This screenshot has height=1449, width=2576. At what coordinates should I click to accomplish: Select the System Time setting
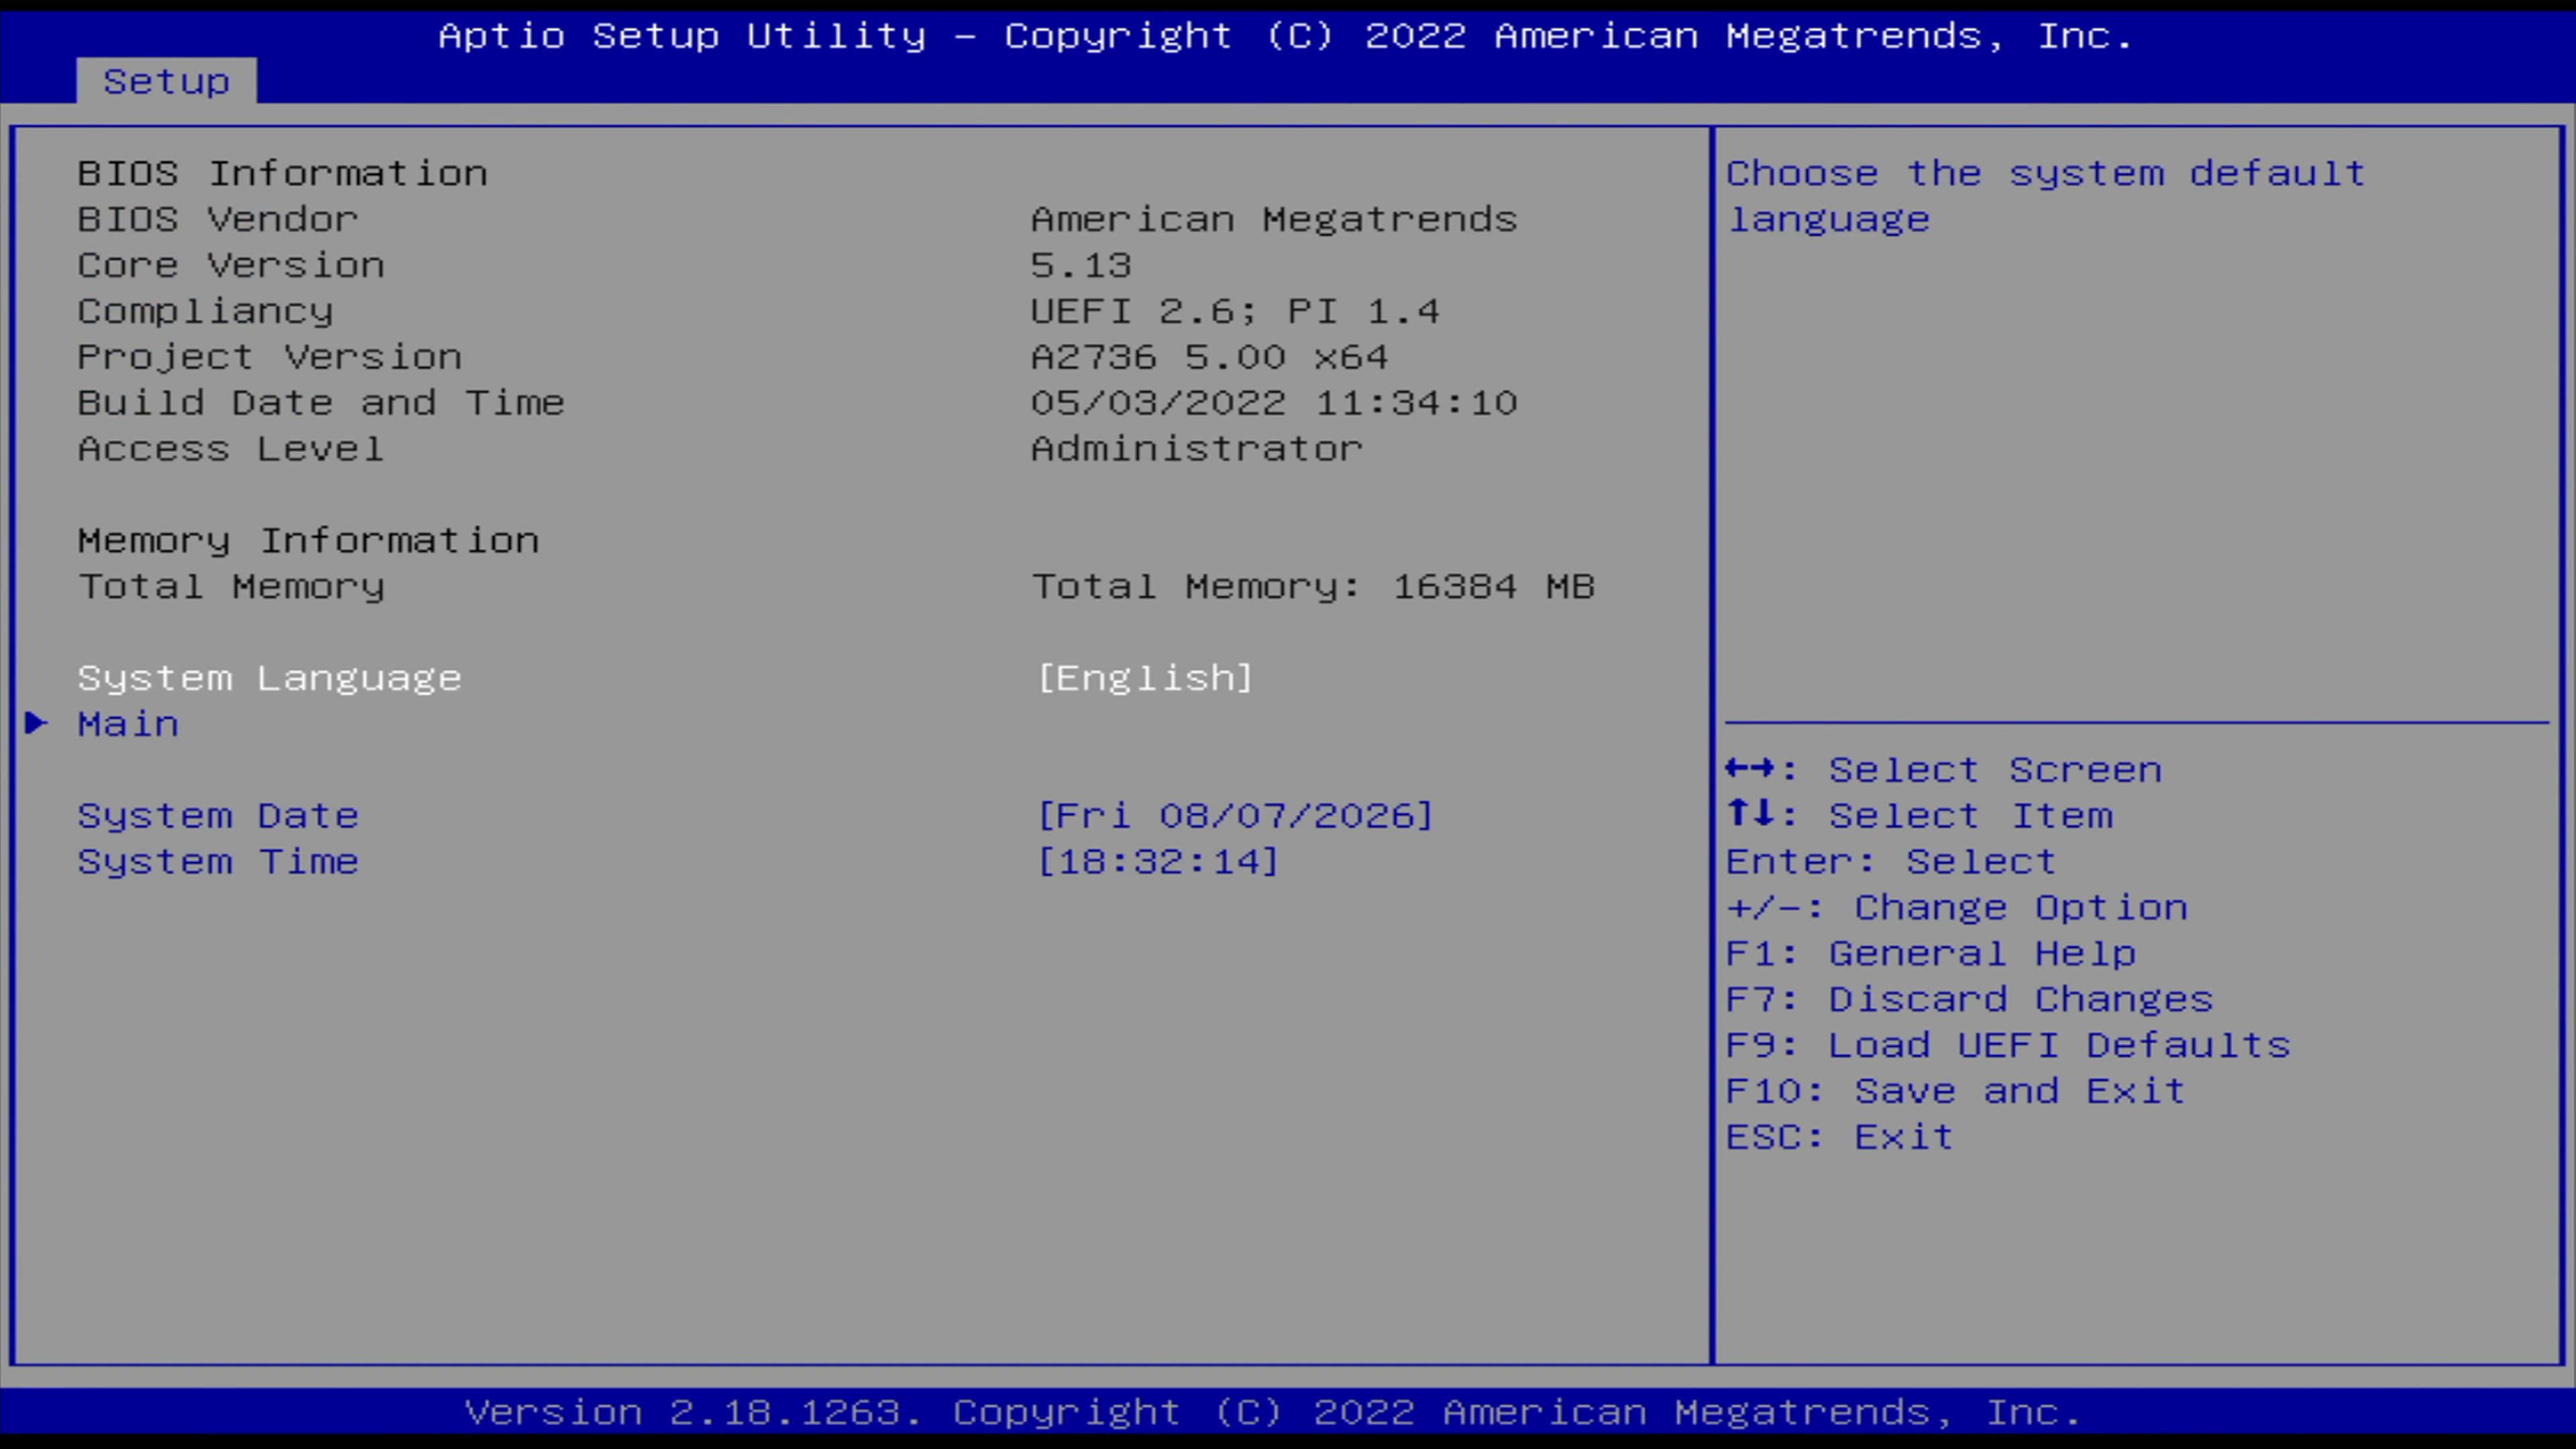(218, 862)
